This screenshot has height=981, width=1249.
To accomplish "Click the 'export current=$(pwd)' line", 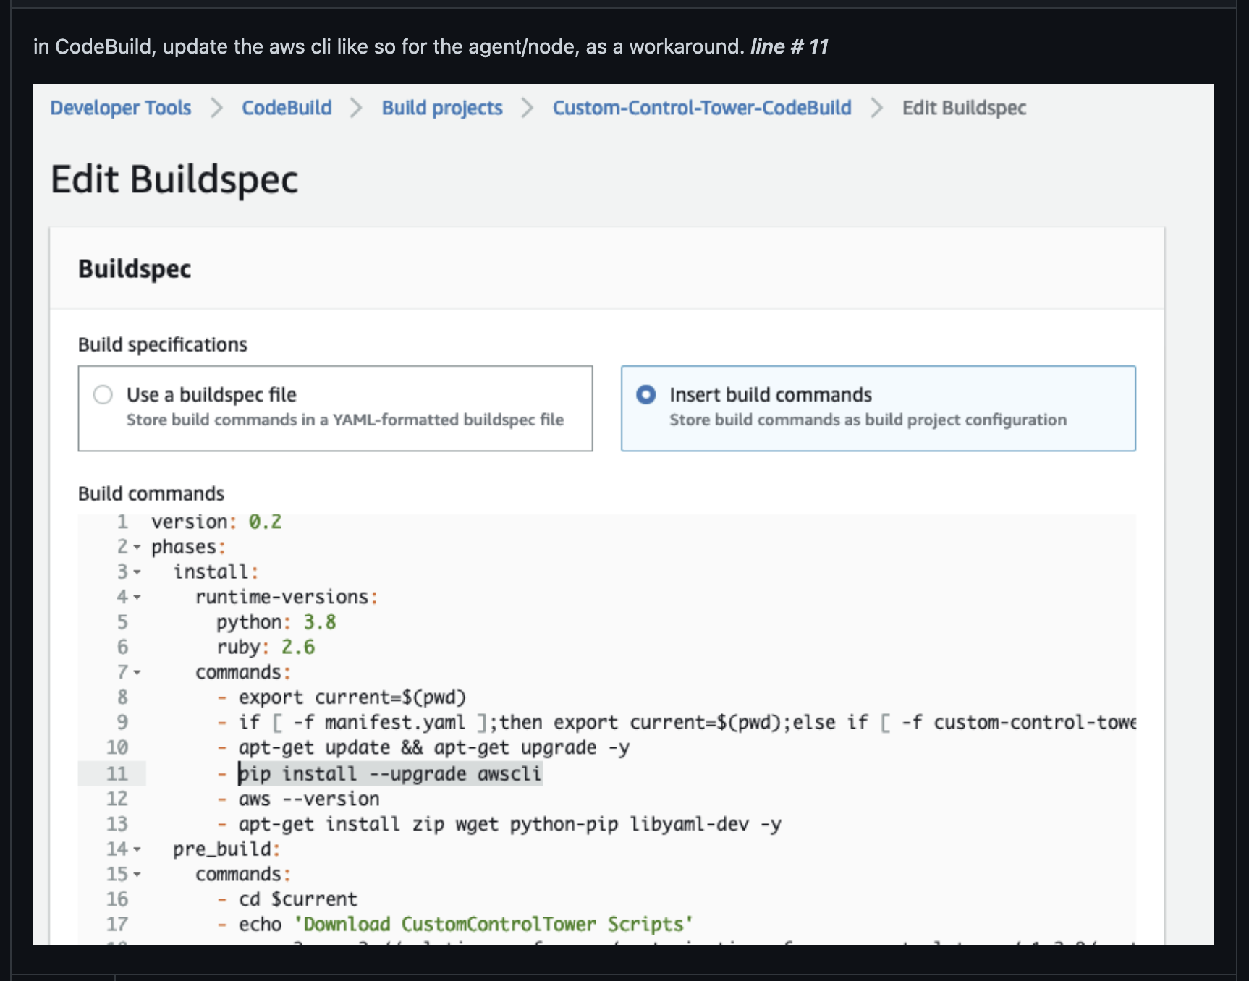I will [352, 697].
